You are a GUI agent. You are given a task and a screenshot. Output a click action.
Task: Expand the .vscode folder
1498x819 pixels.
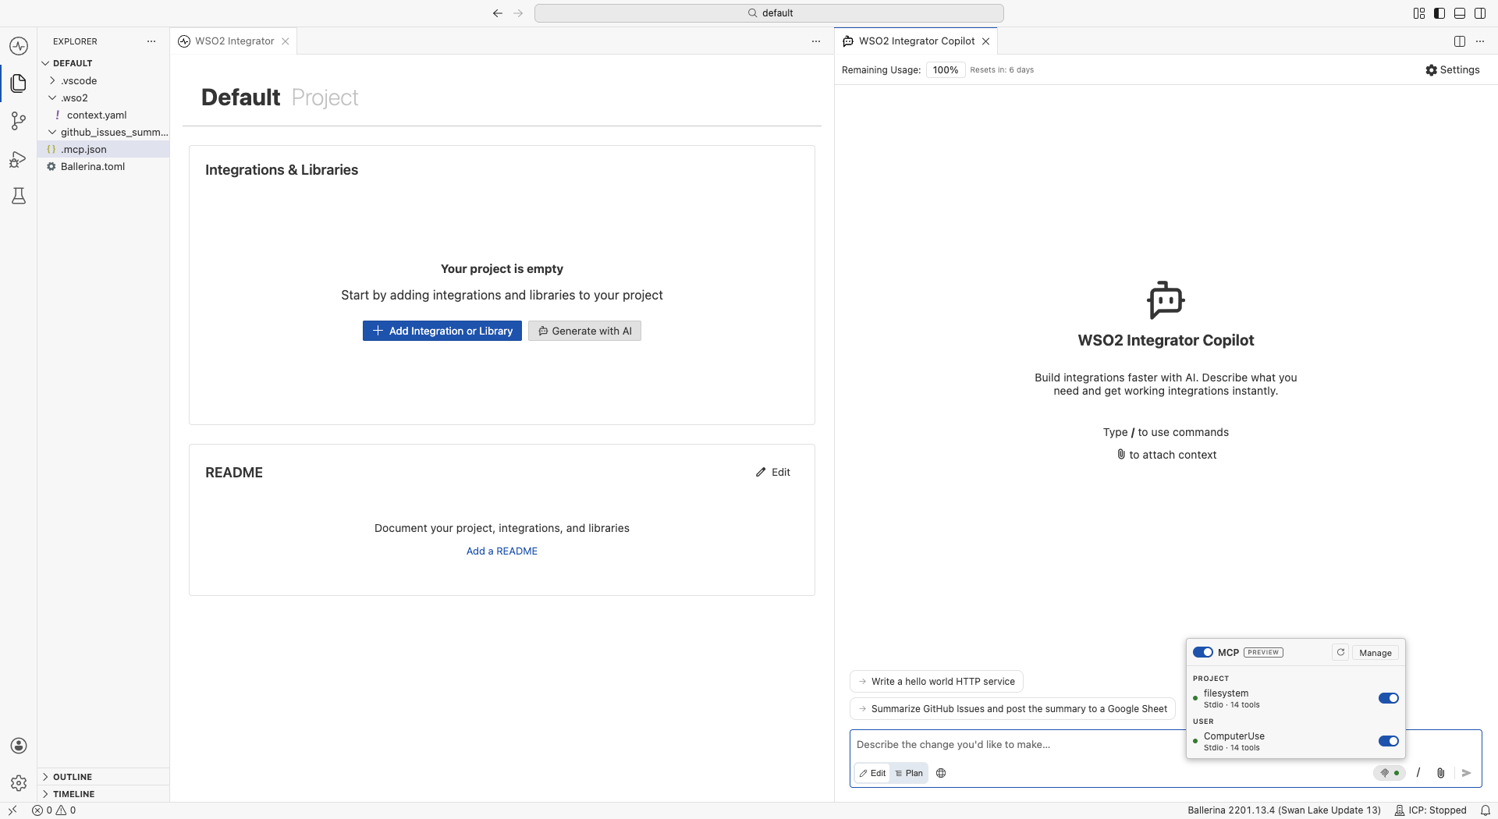tap(104, 80)
